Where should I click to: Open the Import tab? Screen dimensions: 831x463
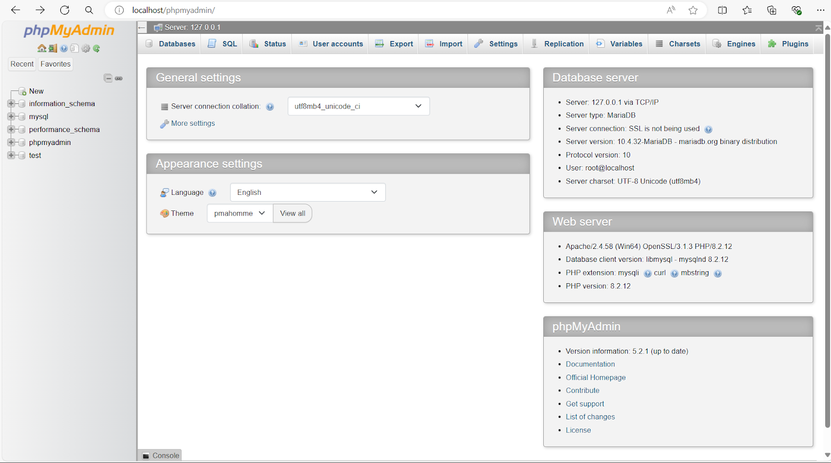pyautogui.click(x=444, y=44)
